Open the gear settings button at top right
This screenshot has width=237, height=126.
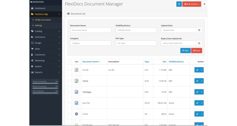pos(204,4)
